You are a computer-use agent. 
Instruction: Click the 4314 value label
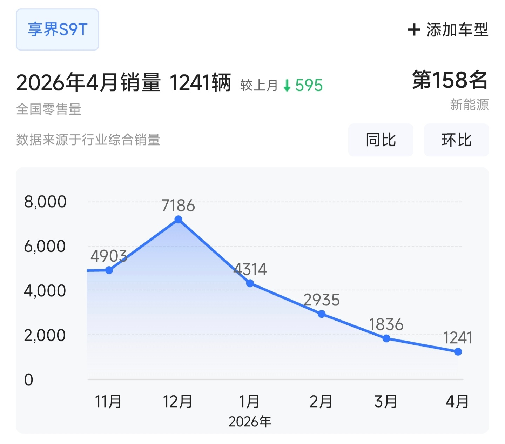(250, 269)
